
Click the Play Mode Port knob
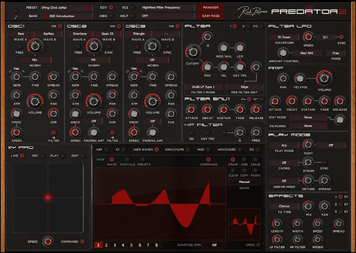308,145
